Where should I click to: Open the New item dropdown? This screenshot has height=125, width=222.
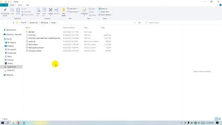tap(72, 9)
